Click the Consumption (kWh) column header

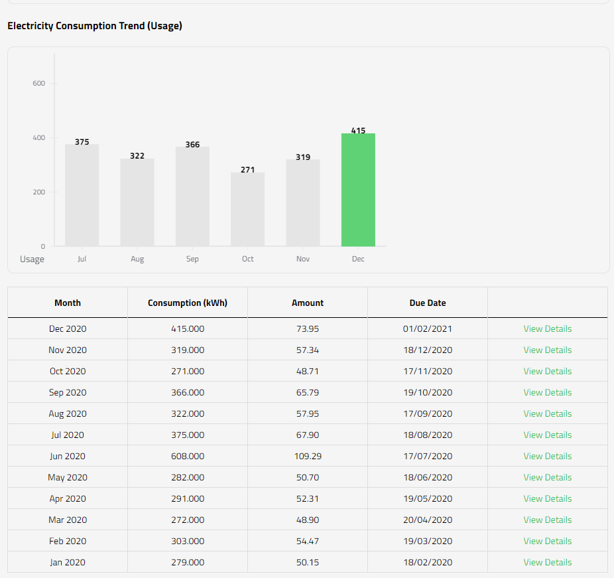click(x=188, y=303)
